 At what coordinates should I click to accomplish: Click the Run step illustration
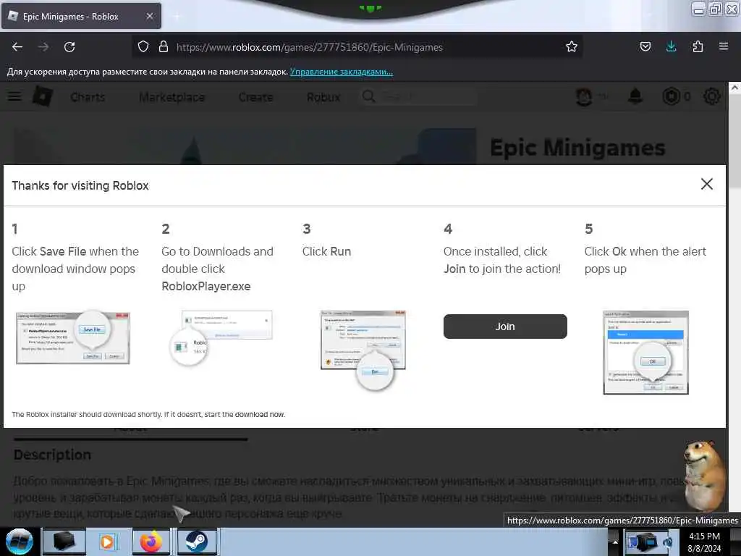363,350
